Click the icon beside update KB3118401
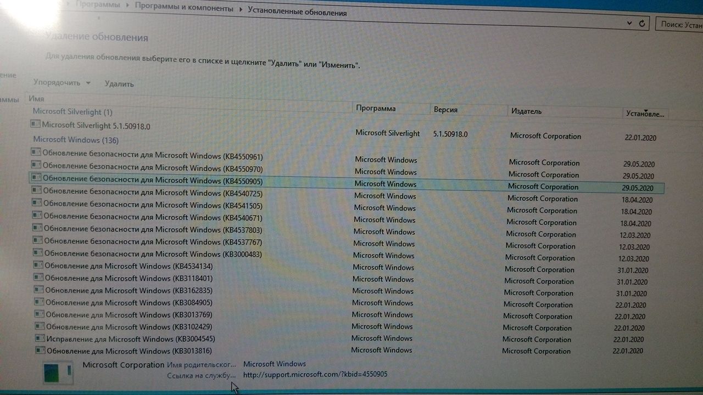Viewport: 703px width, 395px height. click(x=38, y=277)
